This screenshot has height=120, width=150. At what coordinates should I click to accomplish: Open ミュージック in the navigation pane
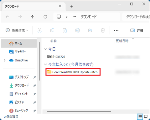coord(19,111)
